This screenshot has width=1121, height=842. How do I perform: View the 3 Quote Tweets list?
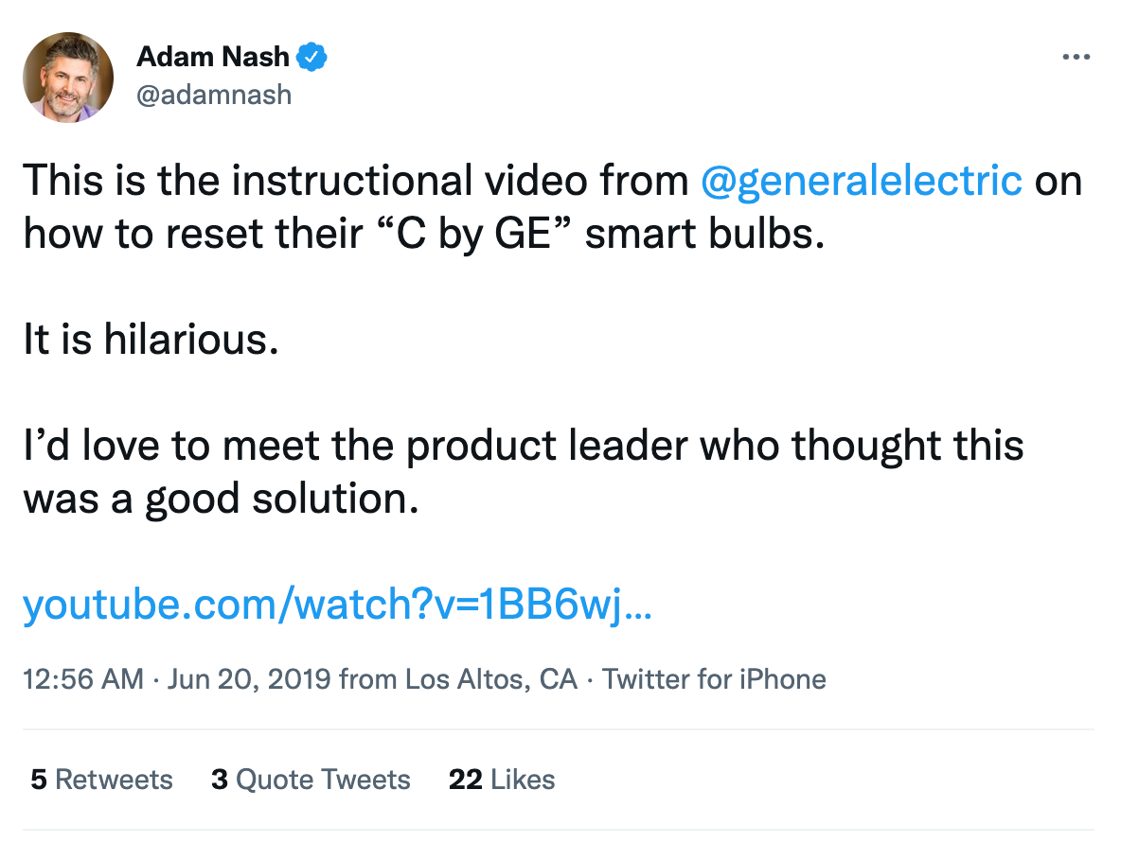pyautogui.click(x=311, y=780)
